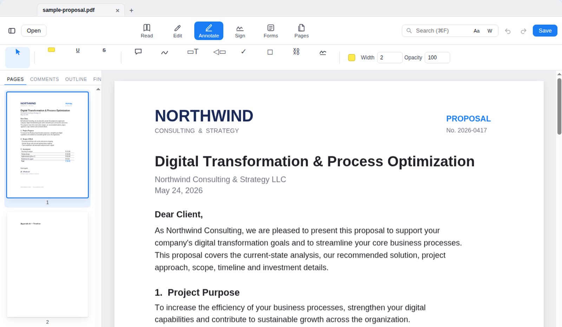The width and height of the screenshot is (562, 327).
Task: Select the arrow pointer tool
Action: pyautogui.click(x=18, y=57)
